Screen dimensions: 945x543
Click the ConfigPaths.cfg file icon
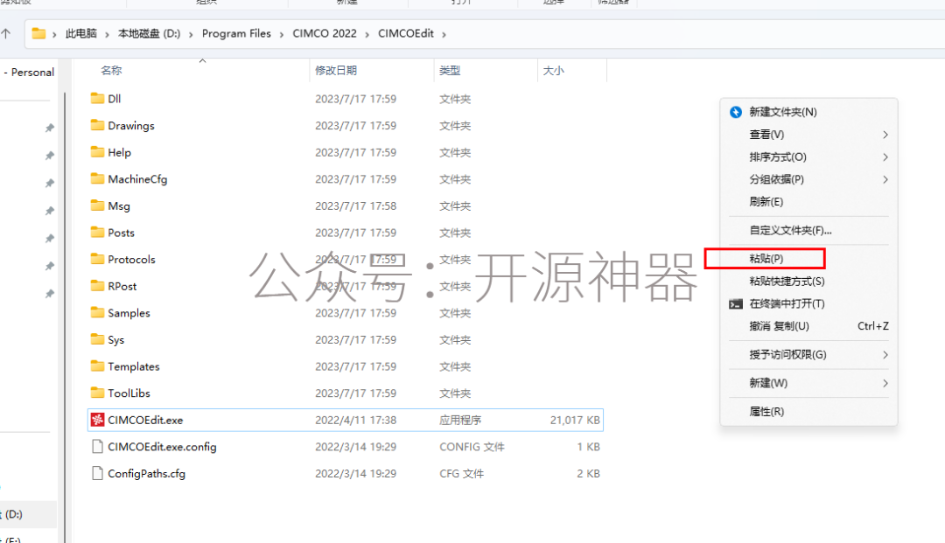point(97,473)
